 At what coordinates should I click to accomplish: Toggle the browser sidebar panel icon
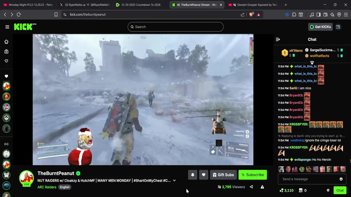coord(318,15)
